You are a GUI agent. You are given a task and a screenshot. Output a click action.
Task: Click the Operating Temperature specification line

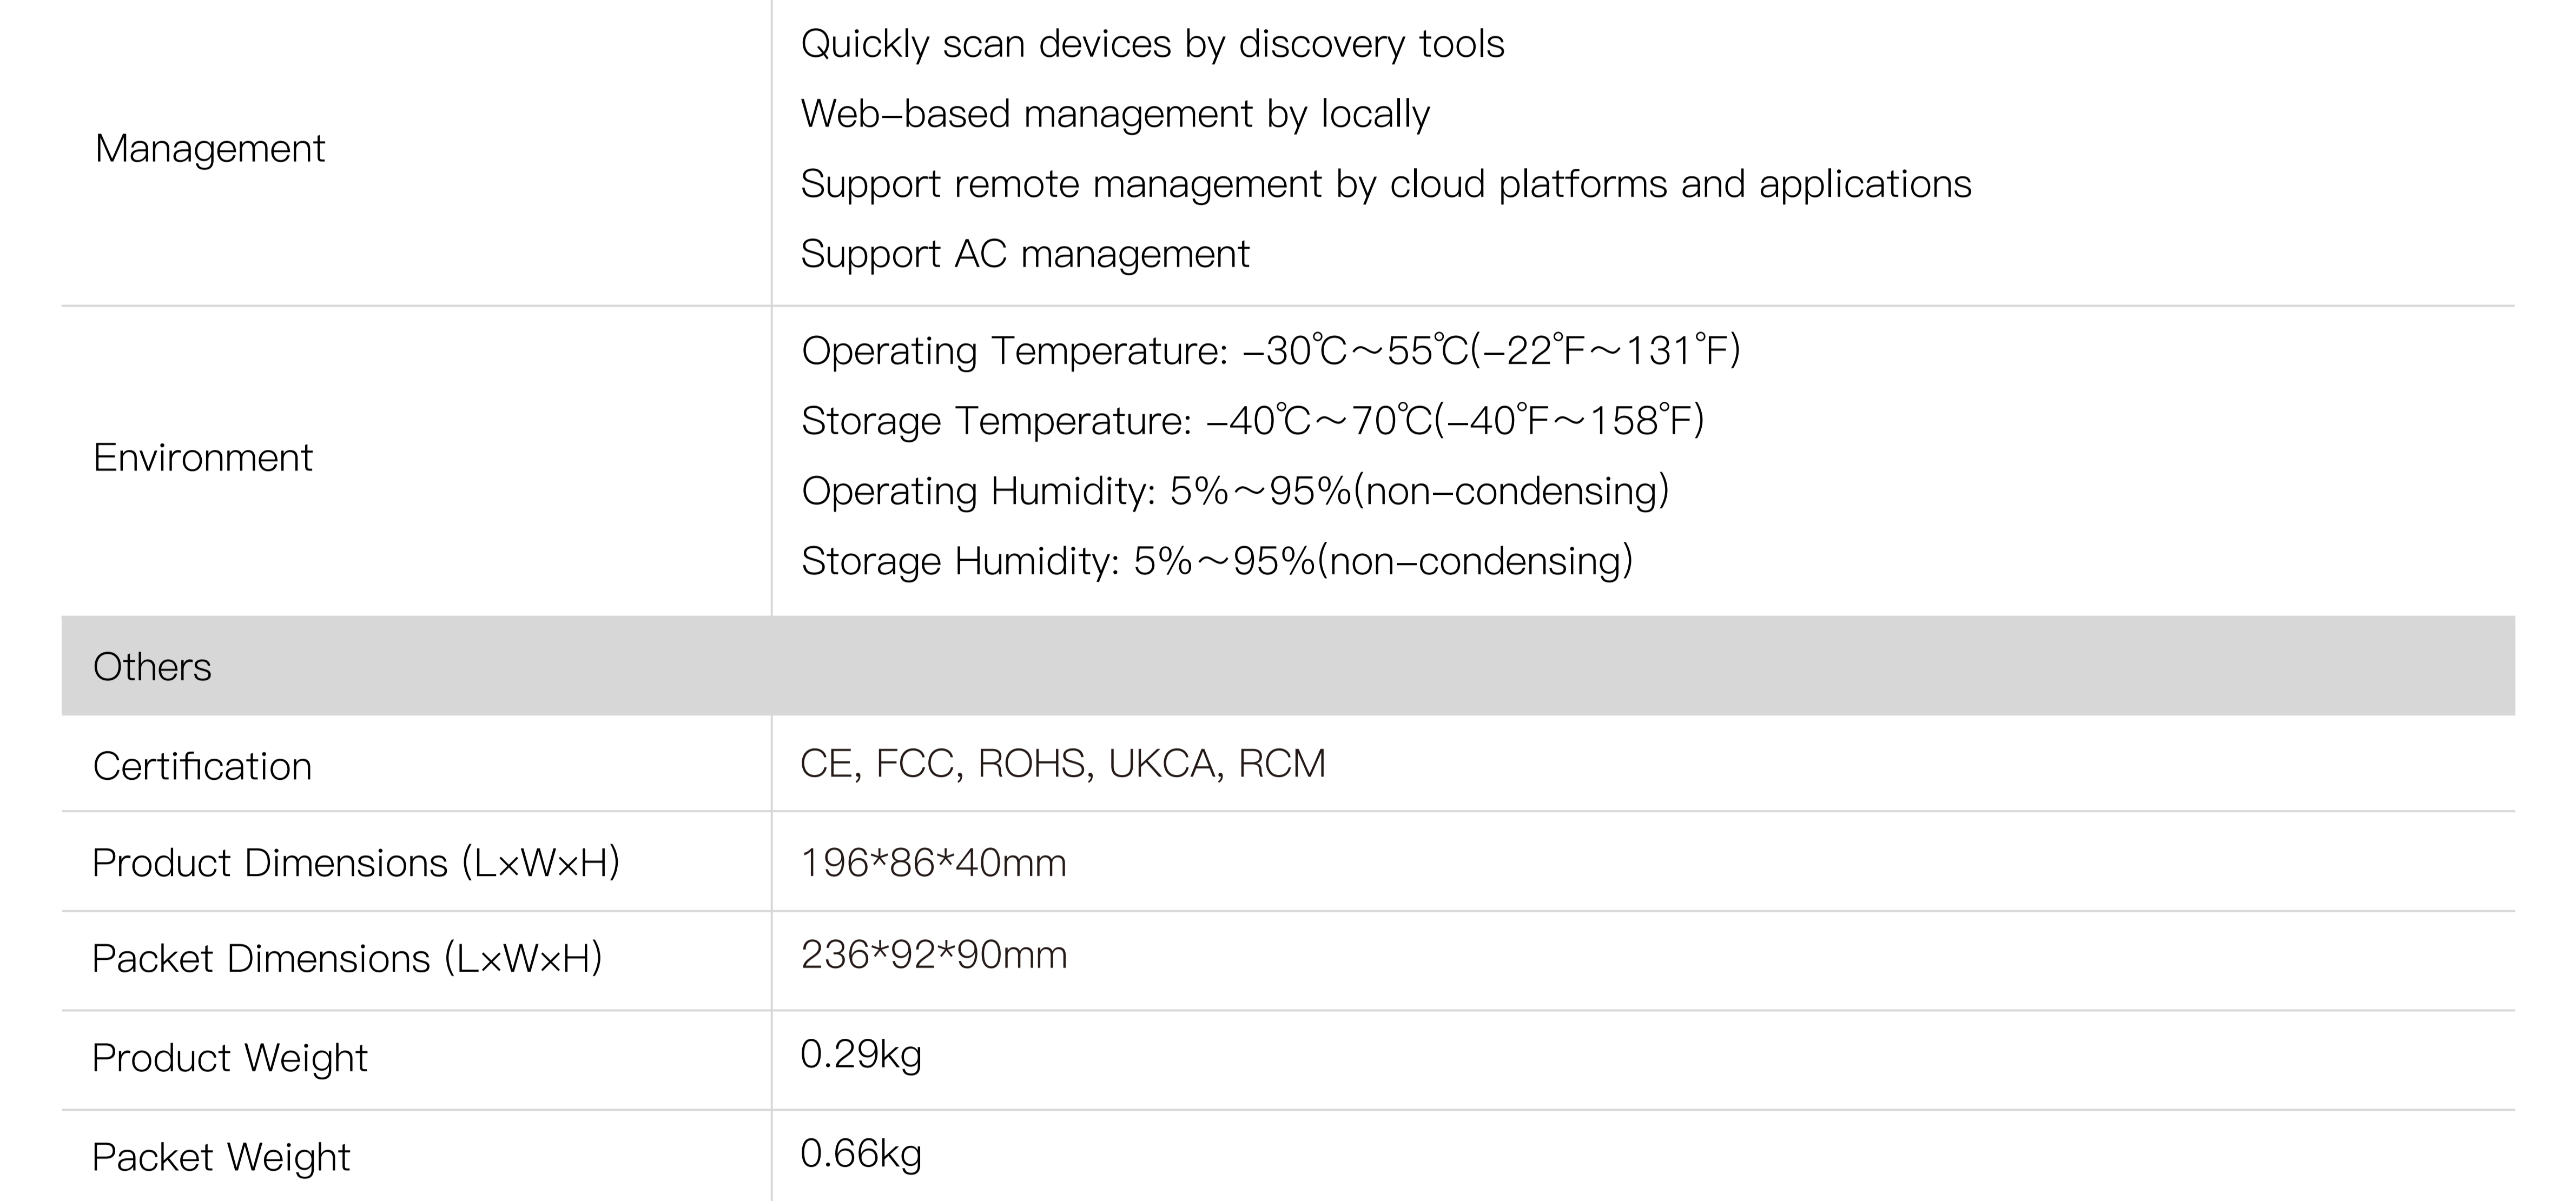point(1270,351)
